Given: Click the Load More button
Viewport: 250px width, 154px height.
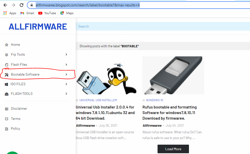Looking at the screenshot, I should pyautogui.click(x=173, y=149).
